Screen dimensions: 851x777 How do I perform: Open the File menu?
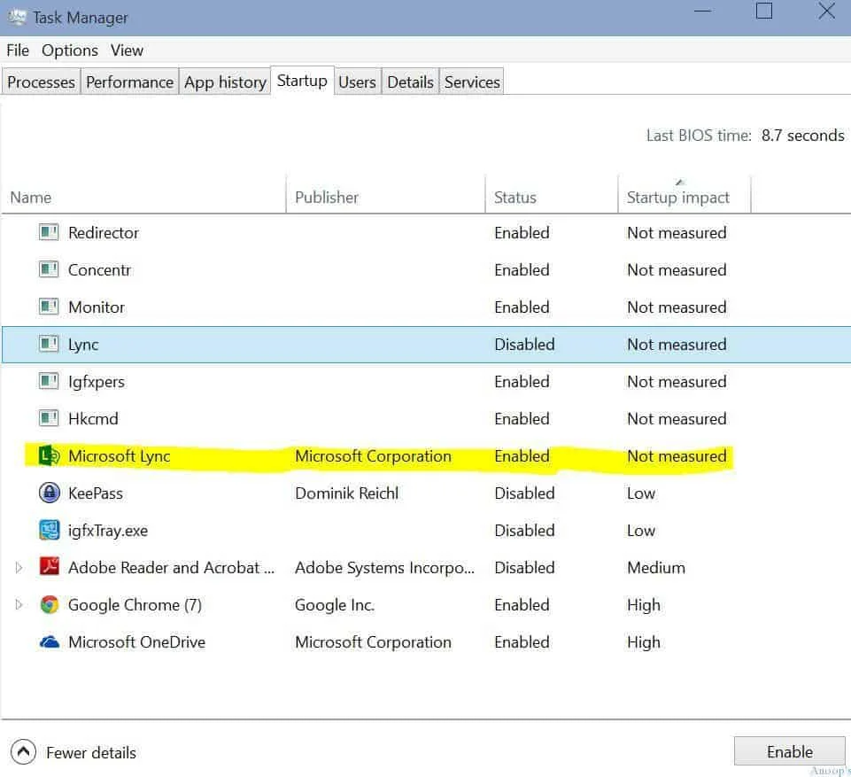pos(18,51)
